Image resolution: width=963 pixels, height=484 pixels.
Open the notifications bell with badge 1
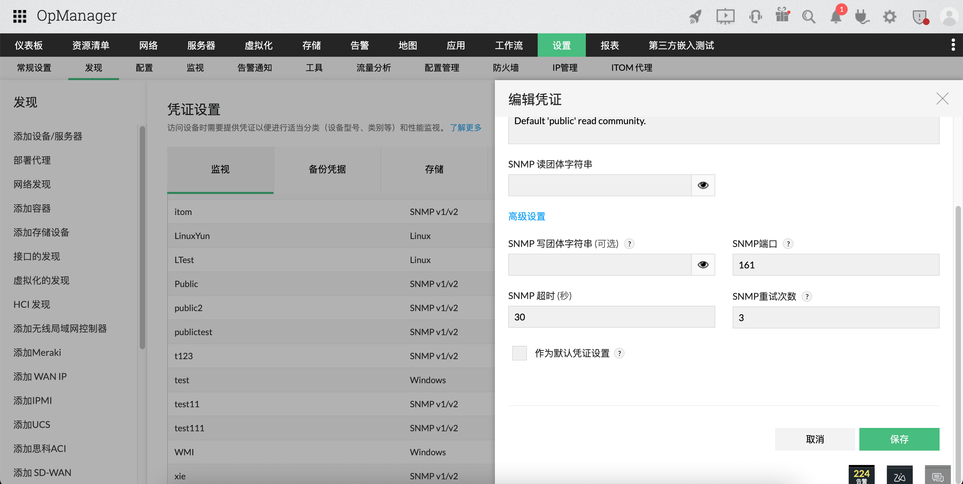836,16
